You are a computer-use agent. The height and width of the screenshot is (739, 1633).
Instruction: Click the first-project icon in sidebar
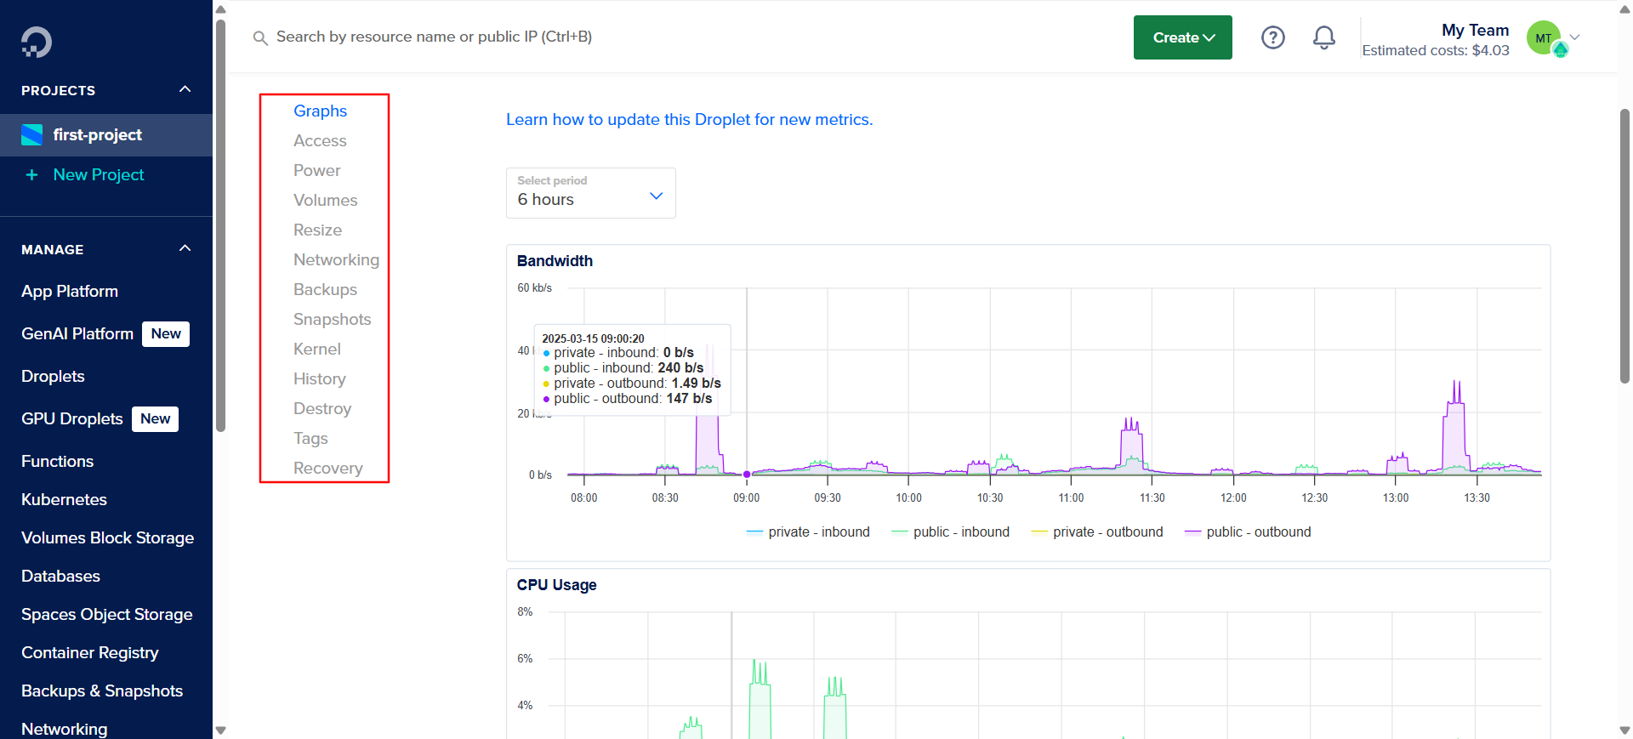31,134
